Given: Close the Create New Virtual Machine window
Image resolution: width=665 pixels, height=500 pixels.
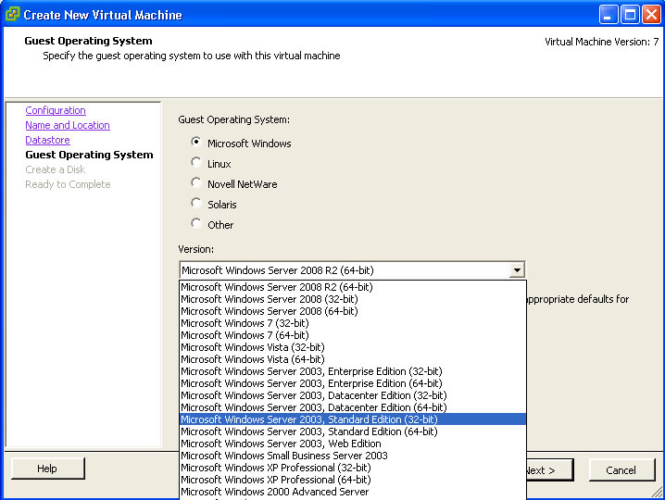Looking at the screenshot, I should click(651, 15).
